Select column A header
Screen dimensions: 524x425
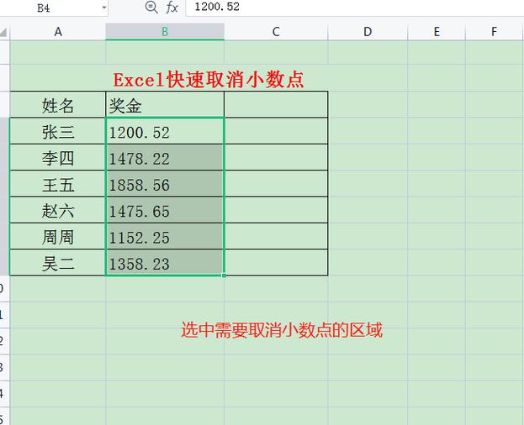(x=58, y=32)
